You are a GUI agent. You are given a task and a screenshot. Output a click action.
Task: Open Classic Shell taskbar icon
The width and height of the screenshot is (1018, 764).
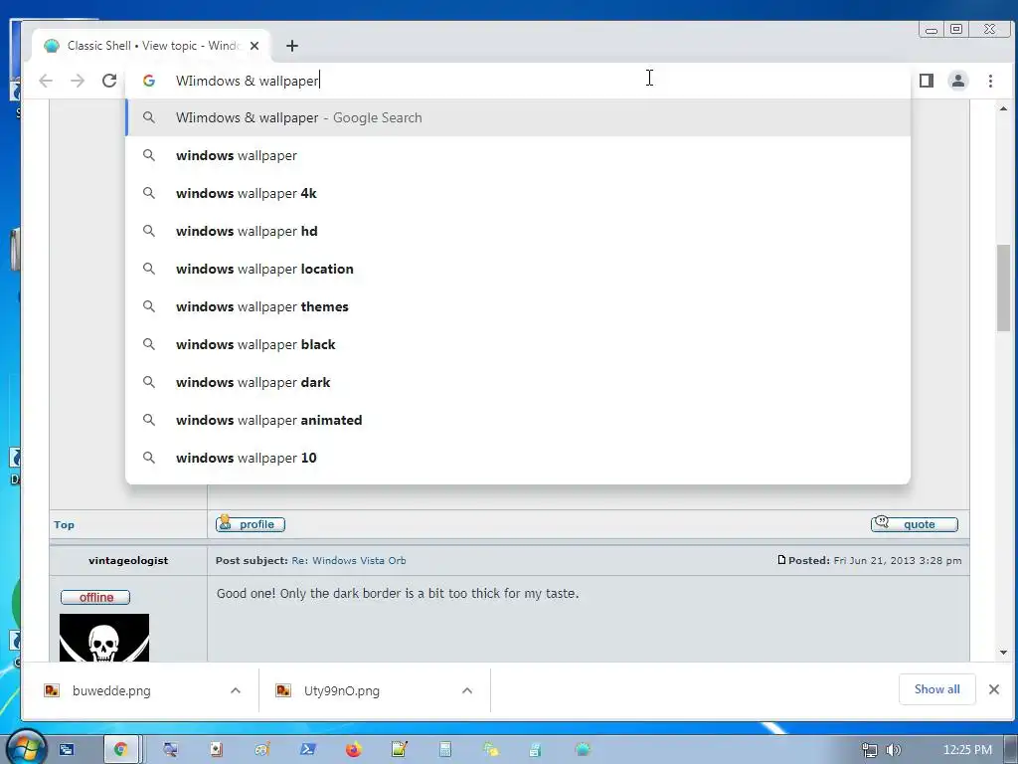pos(583,750)
